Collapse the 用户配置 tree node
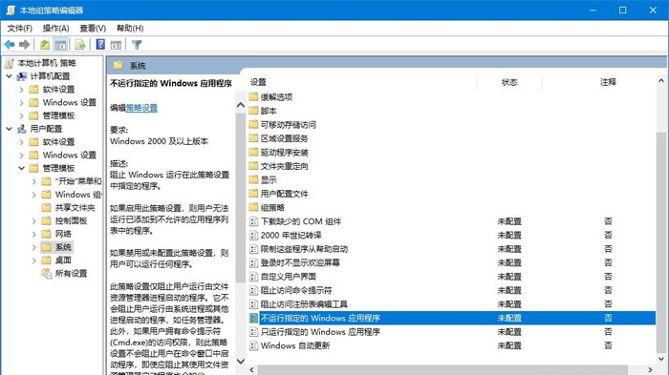Image resolution: width=669 pixels, height=375 pixels. pyautogui.click(x=9, y=129)
